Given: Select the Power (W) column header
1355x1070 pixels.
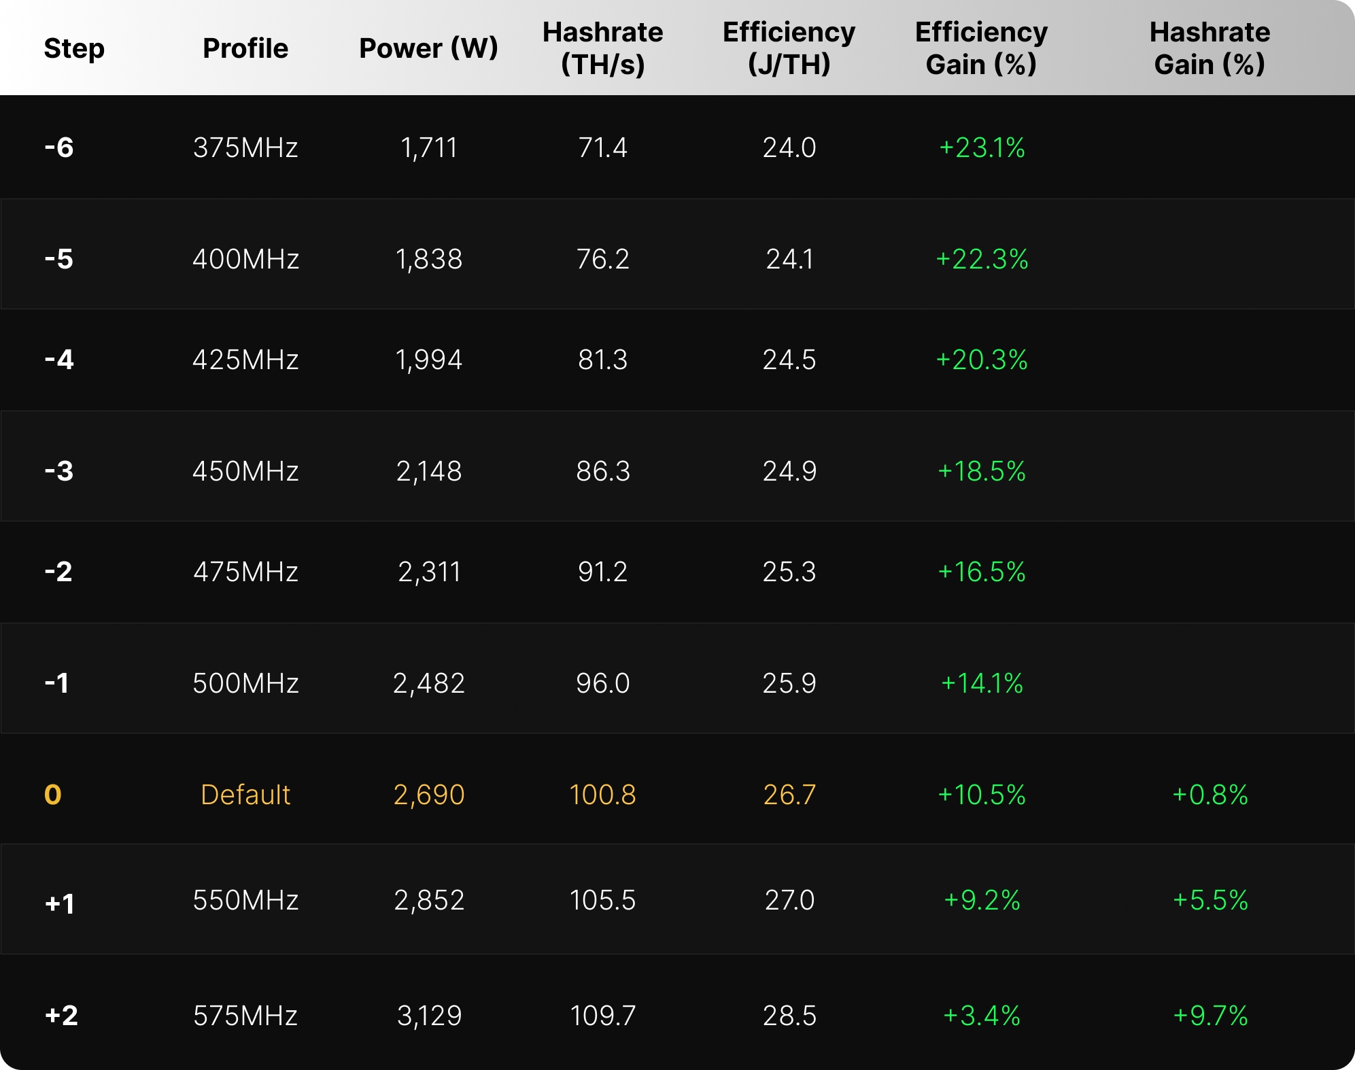Looking at the screenshot, I should 428,48.
